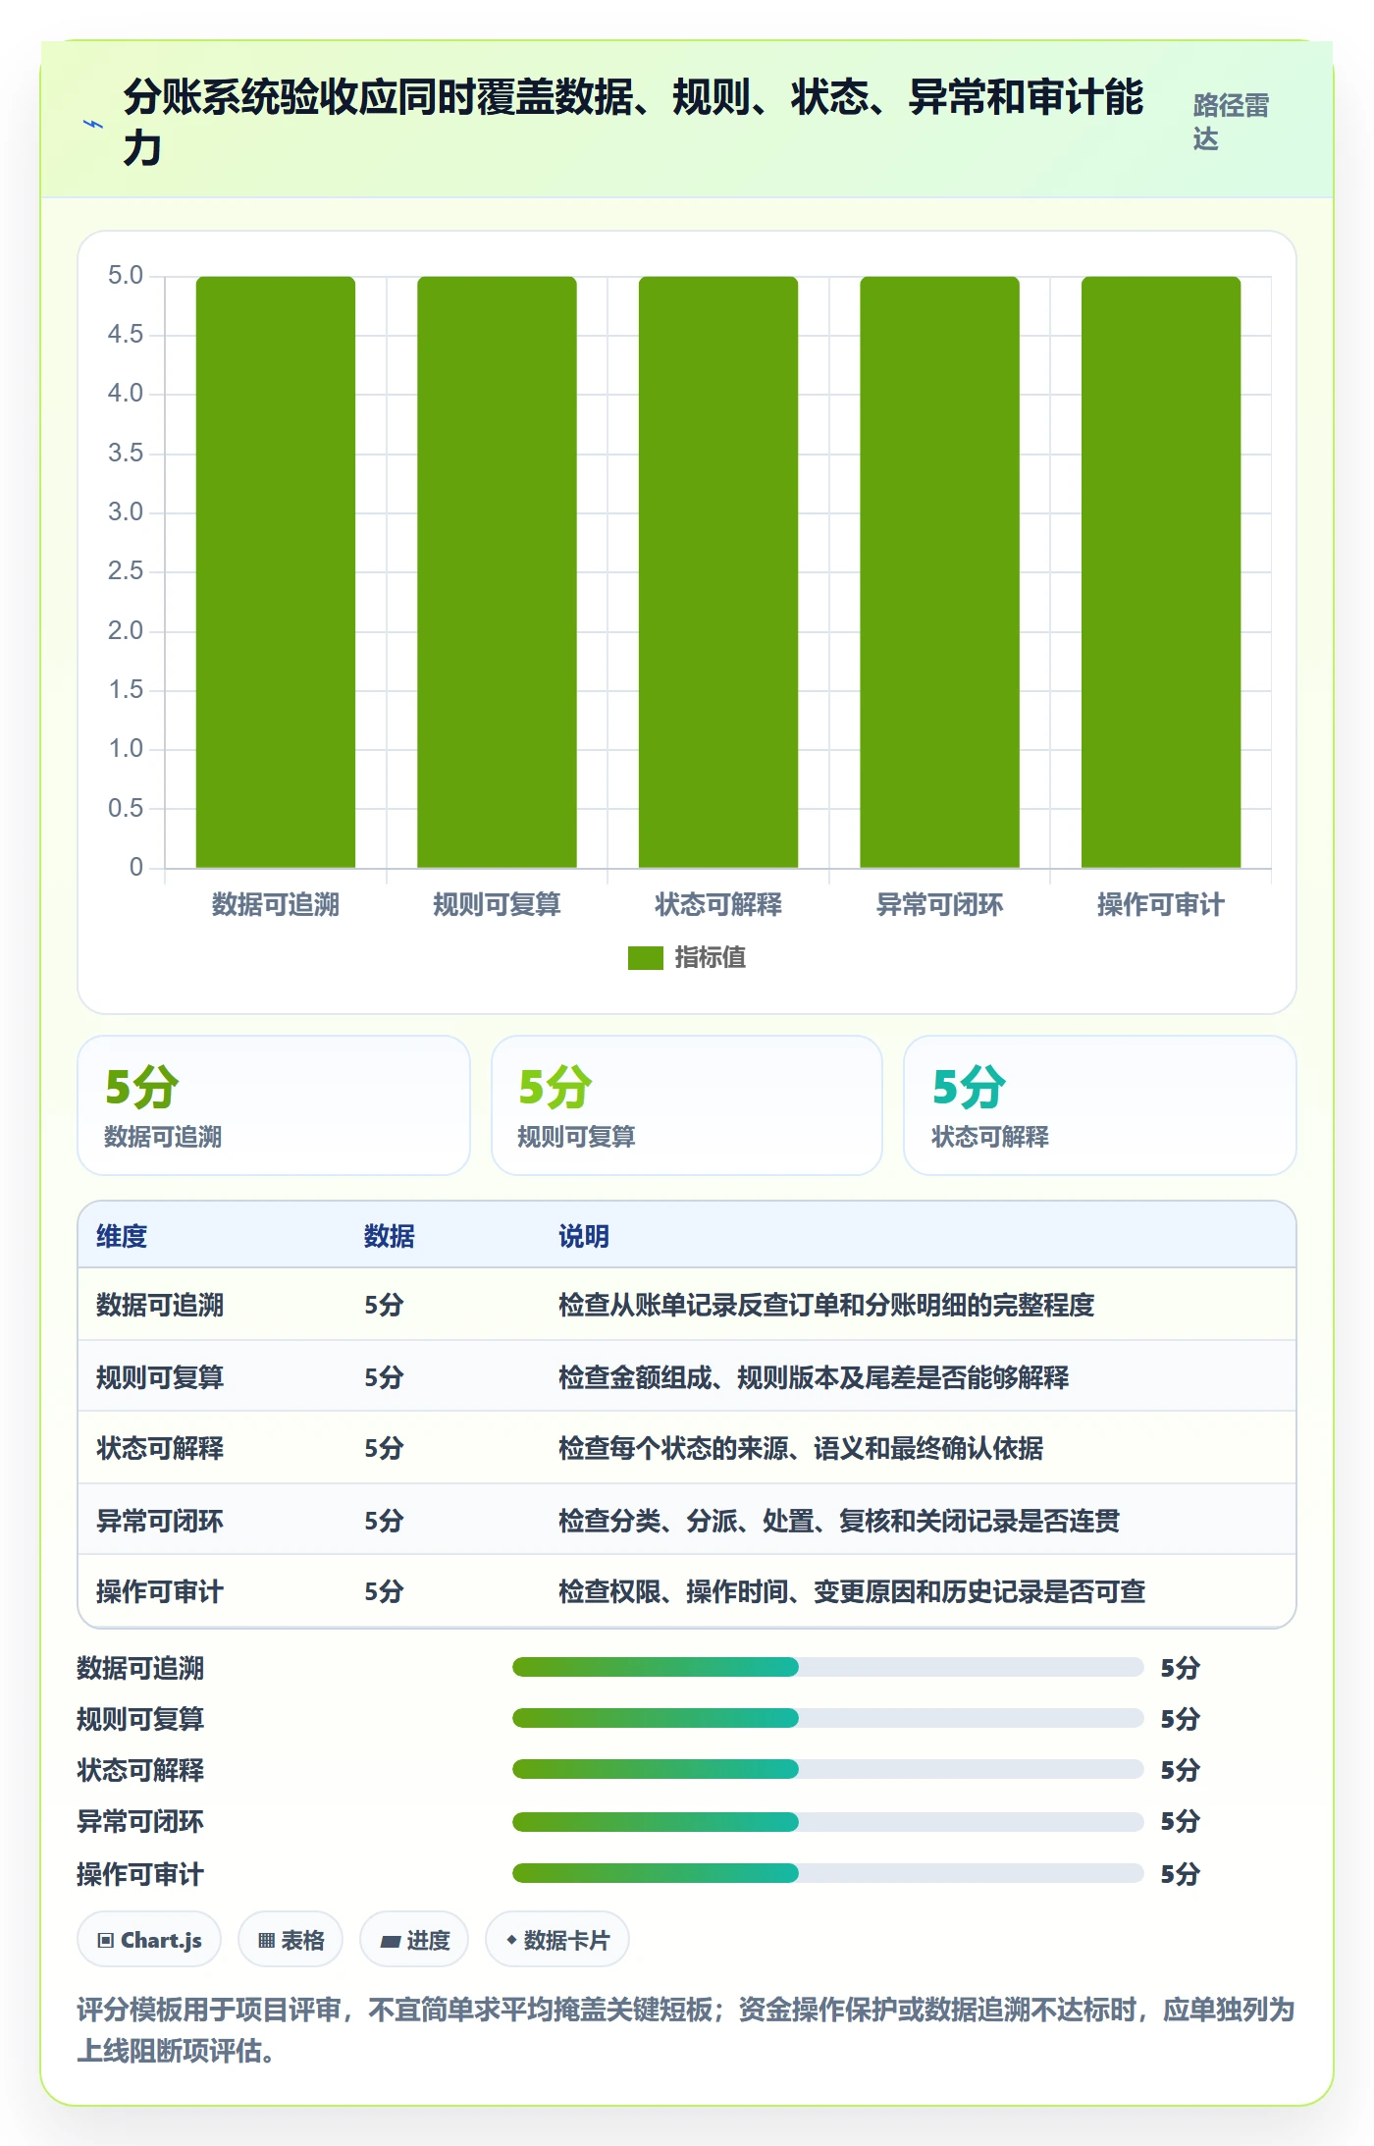This screenshot has width=1374, height=2146.
Task: Click the 说明 table column header
Action: 584,1236
